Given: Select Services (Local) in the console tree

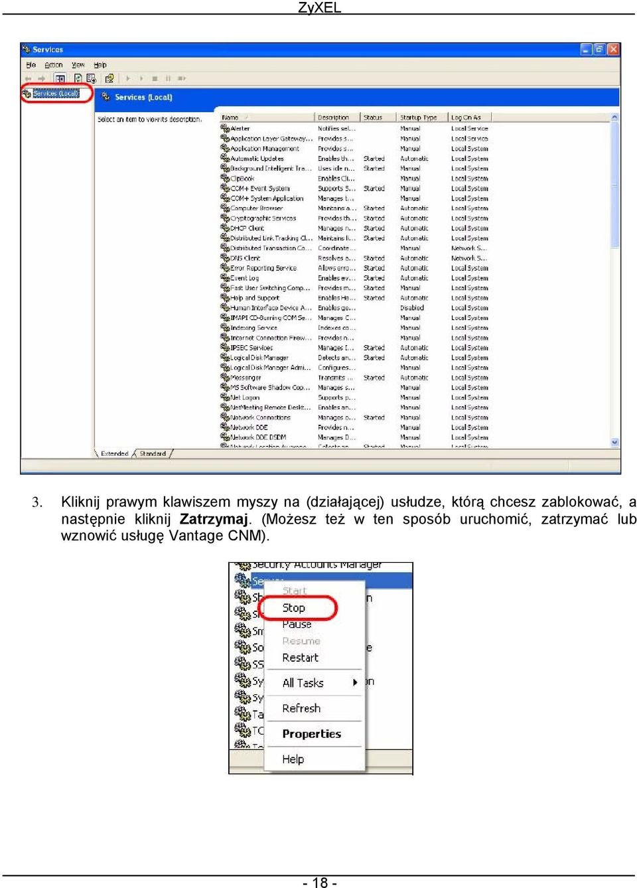Looking at the screenshot, I should pyautogui.click(x=56, y=94).
